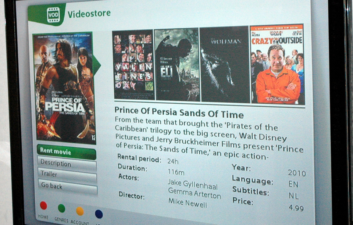Click the green arrow beside Prince of Persia poster

(x=96, y=65)
